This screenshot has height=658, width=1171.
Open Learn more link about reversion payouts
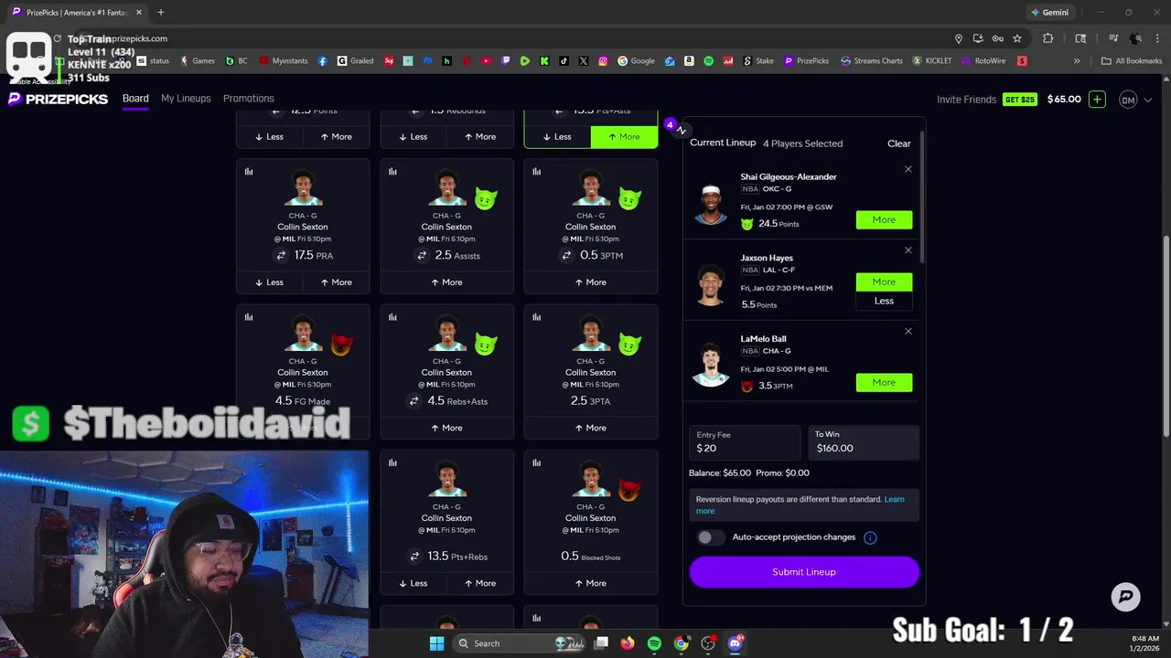click(x=799, y=505)
